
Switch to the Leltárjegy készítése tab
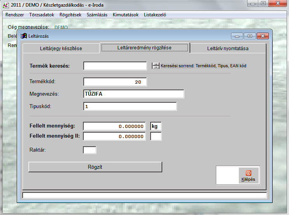(x=61, y=49)
